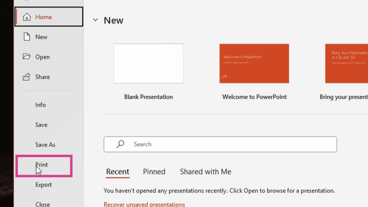Click the "New" label in the sidebar
368x207 pixels.
click(41, 37)
